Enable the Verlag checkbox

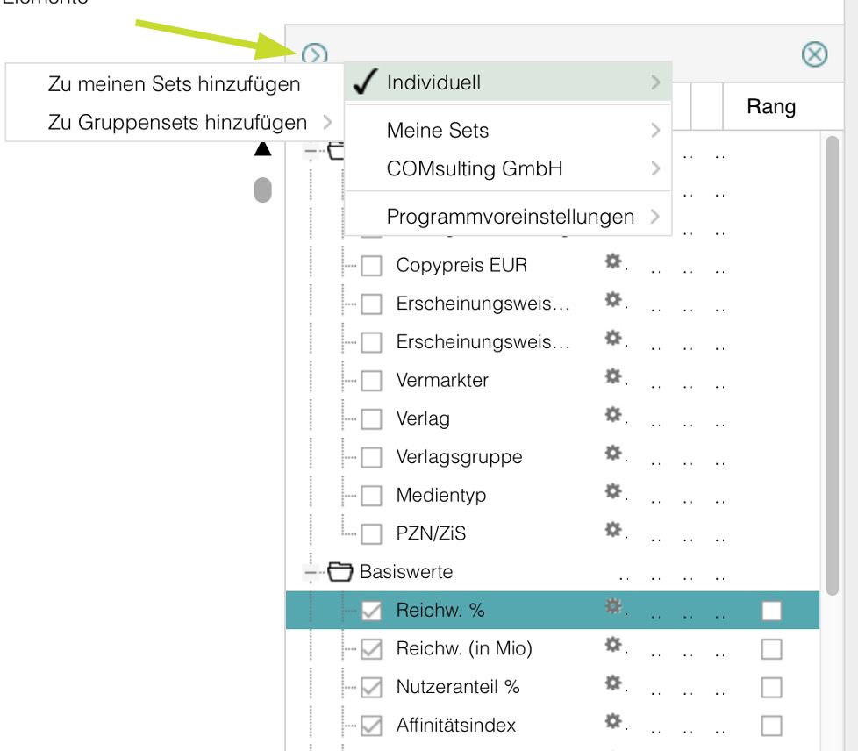[x=372, y=419]
